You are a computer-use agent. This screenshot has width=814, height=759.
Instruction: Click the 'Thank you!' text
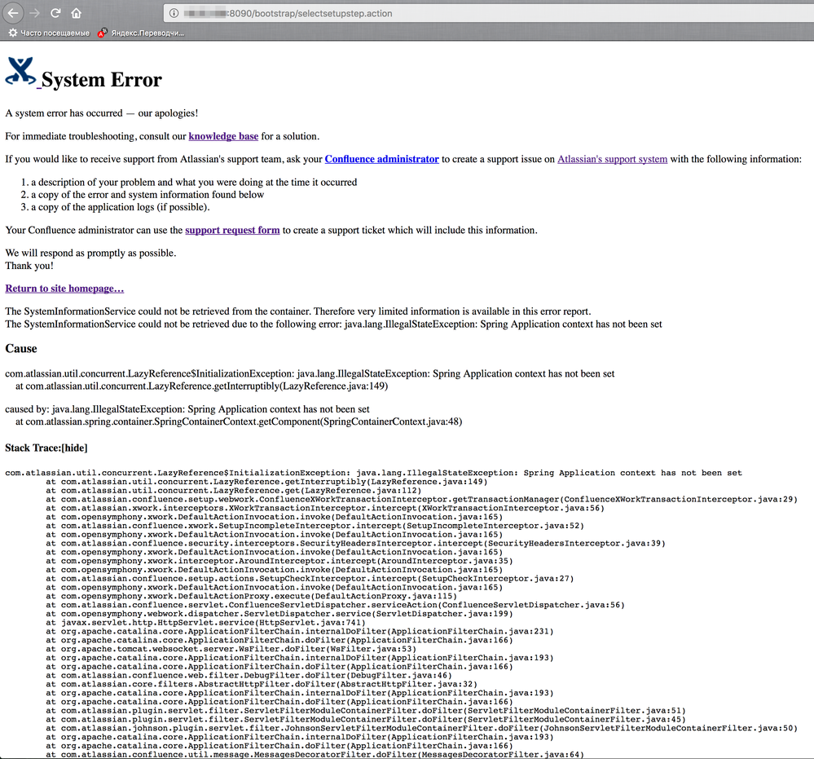pyautogui.click(x=29, y=266)
